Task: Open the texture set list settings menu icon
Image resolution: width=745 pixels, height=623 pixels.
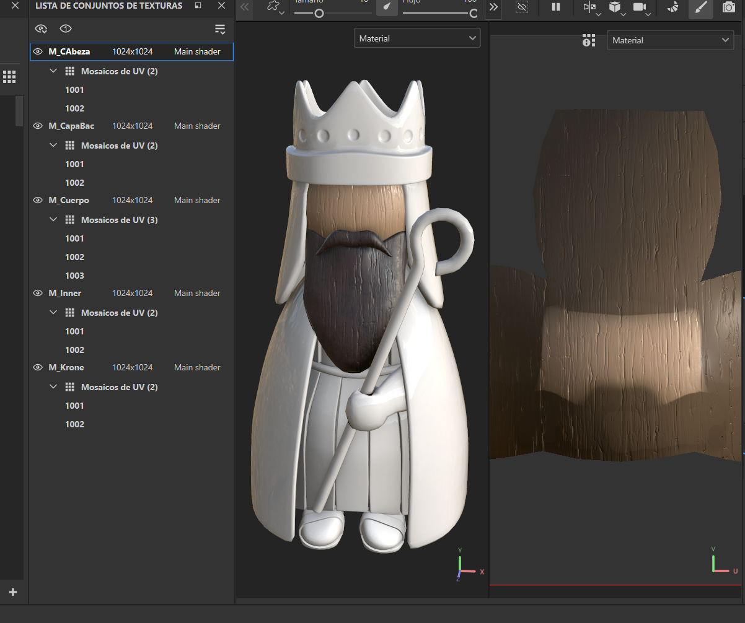Action: 220,29
